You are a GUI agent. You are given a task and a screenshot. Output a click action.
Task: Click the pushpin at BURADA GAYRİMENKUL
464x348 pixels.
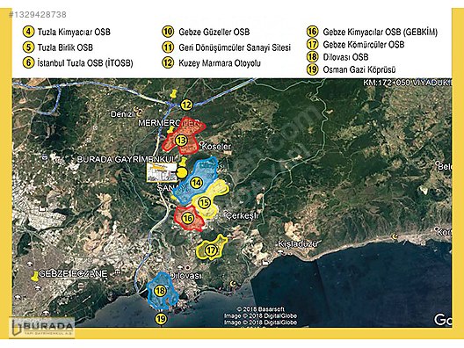183,163
